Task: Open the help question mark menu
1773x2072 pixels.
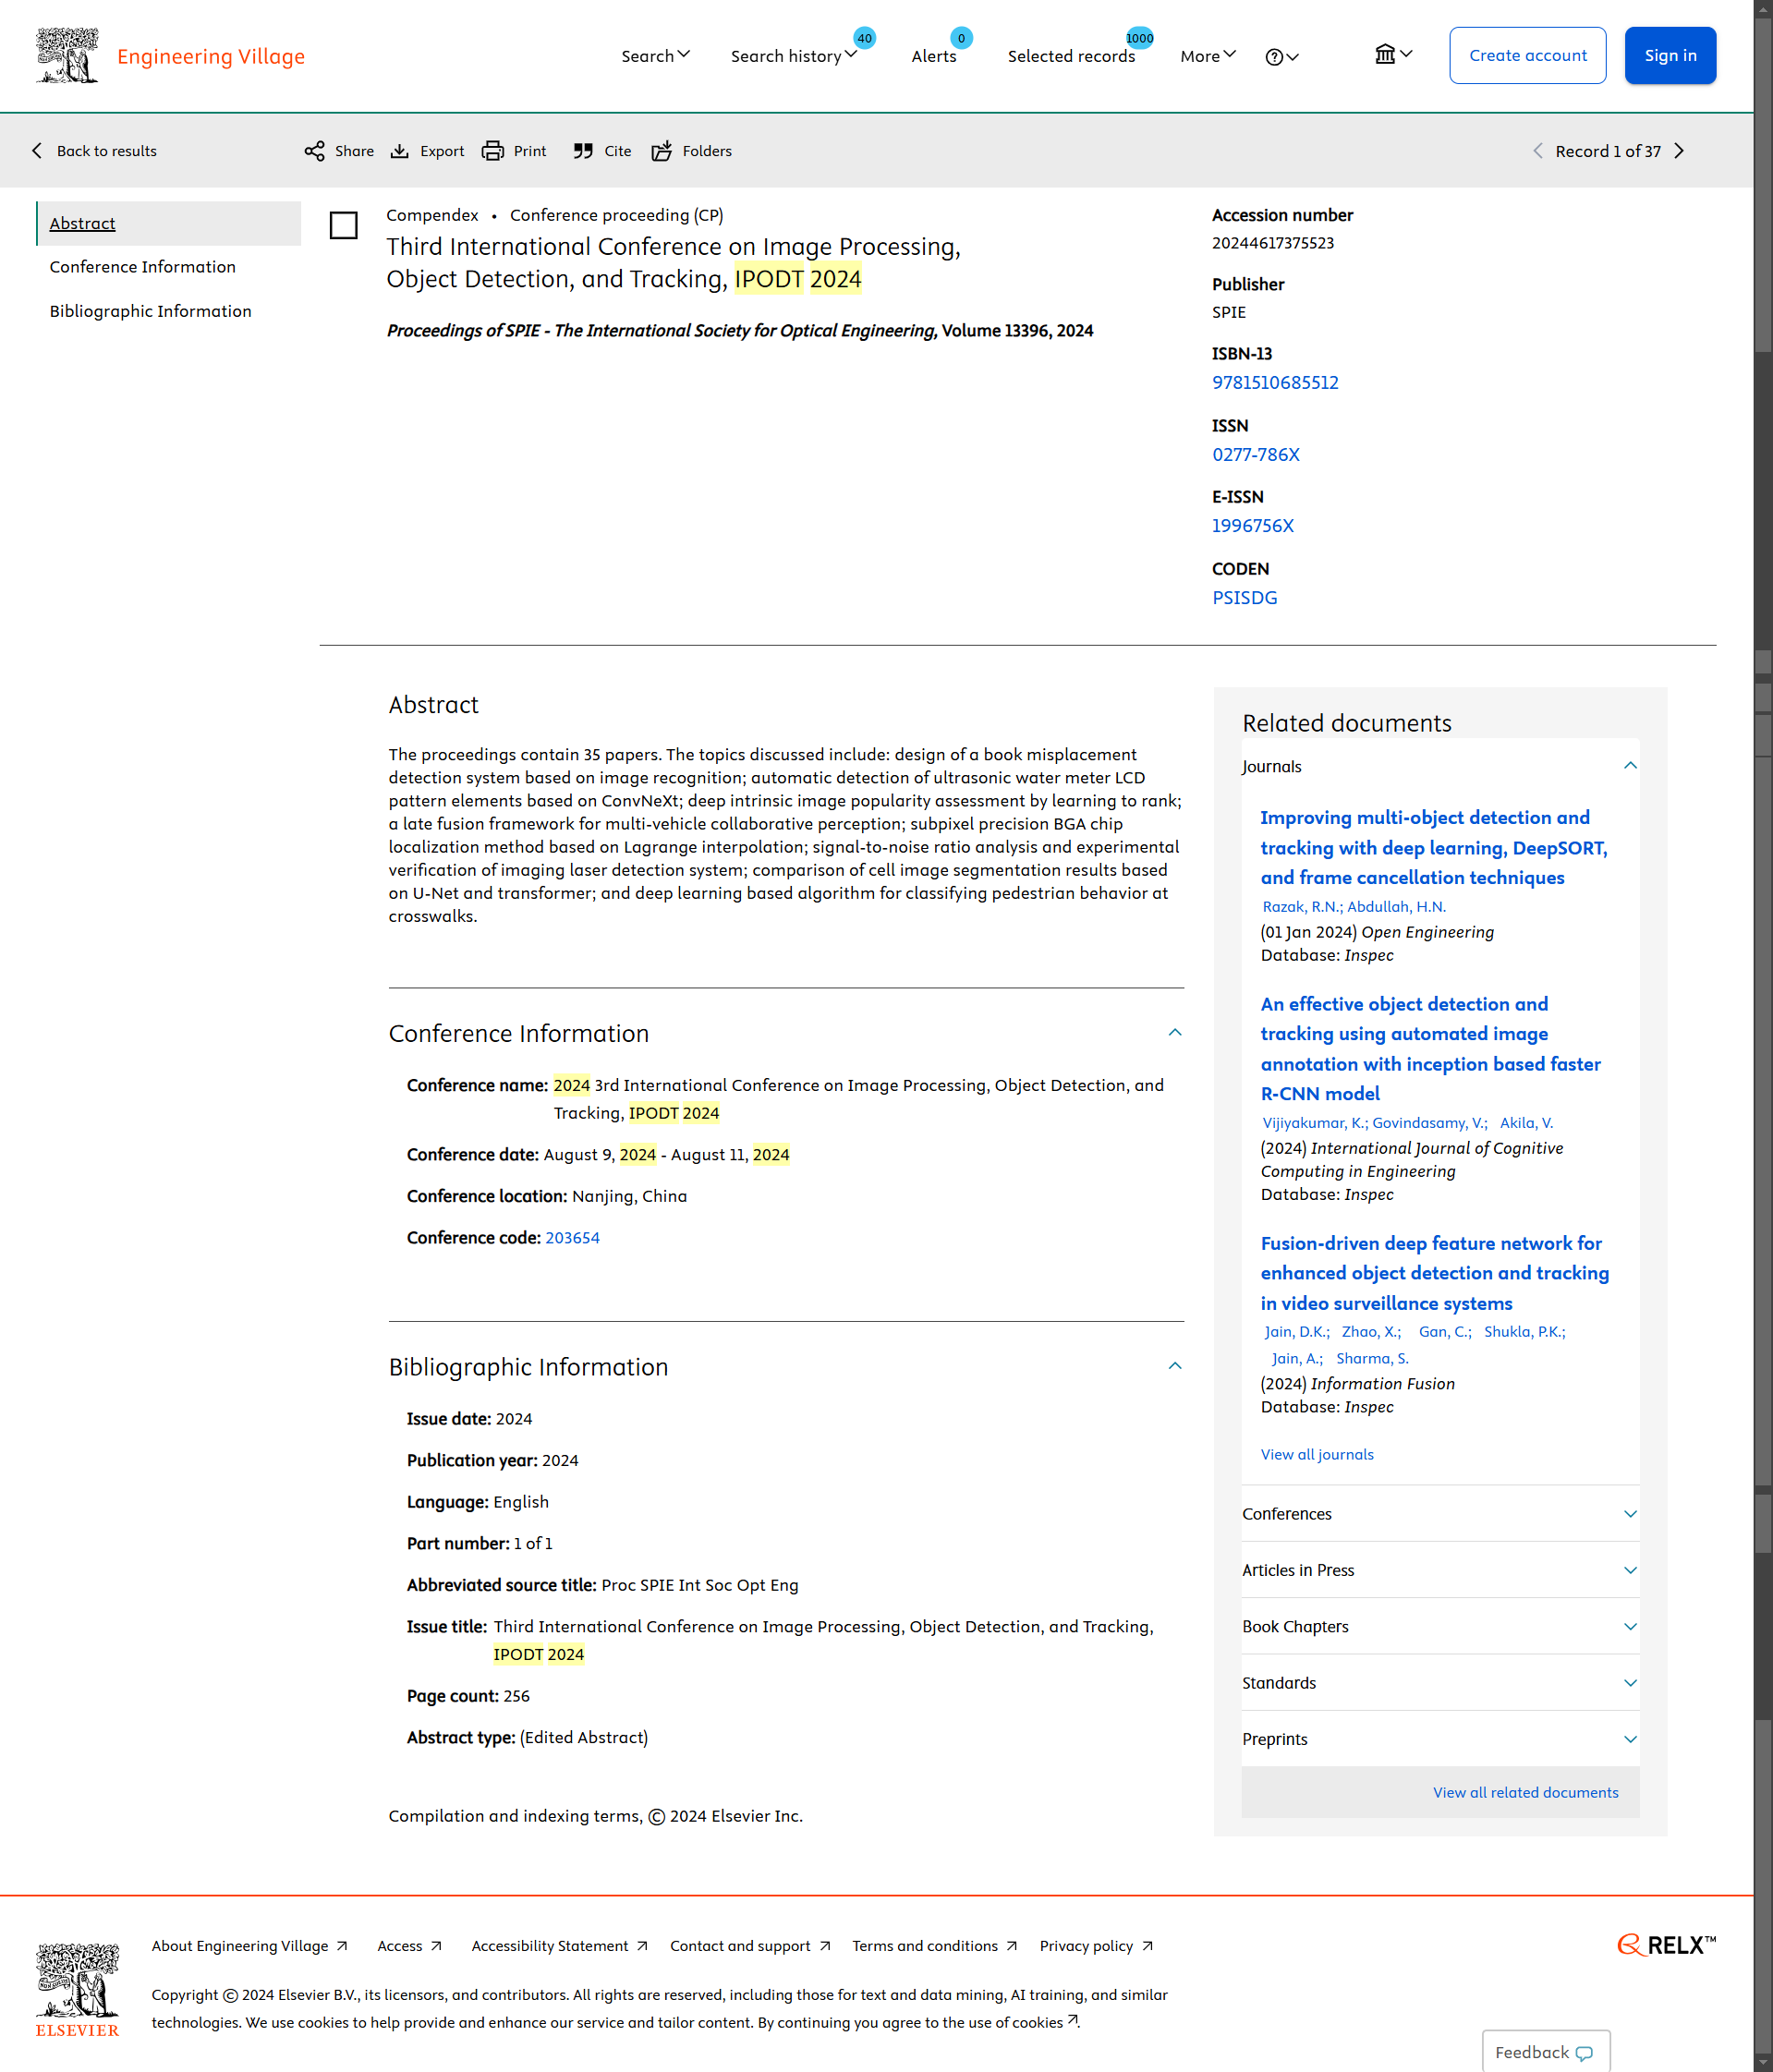Action: tap(1282, 57)
